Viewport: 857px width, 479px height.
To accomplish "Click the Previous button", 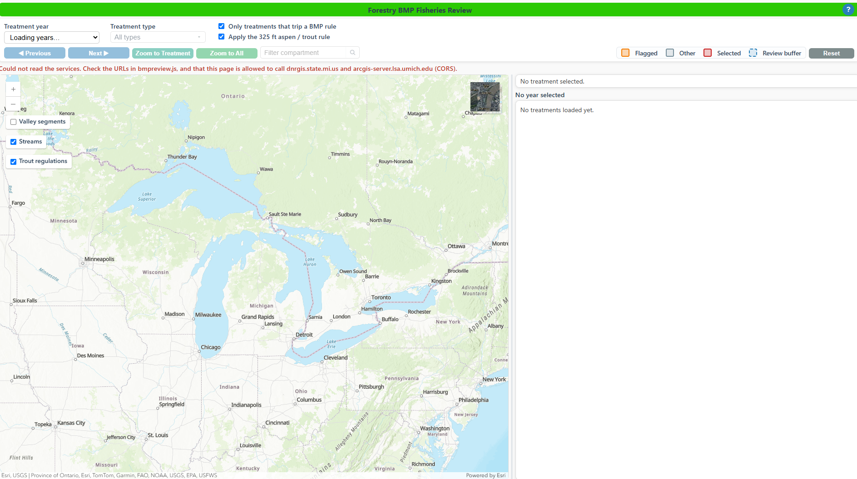I will point(35,53).
